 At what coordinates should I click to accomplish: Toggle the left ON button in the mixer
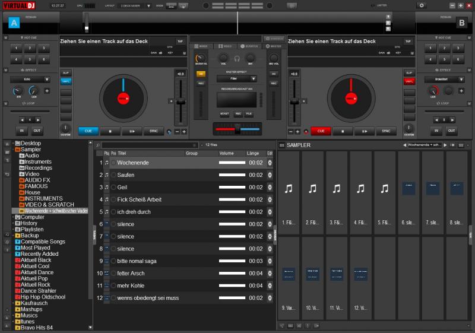(201, 74)
